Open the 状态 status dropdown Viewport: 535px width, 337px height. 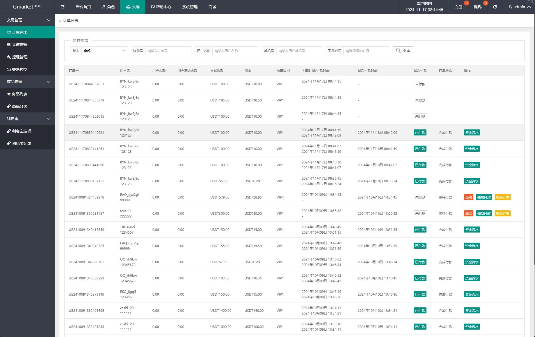click(x=104, y=51)
